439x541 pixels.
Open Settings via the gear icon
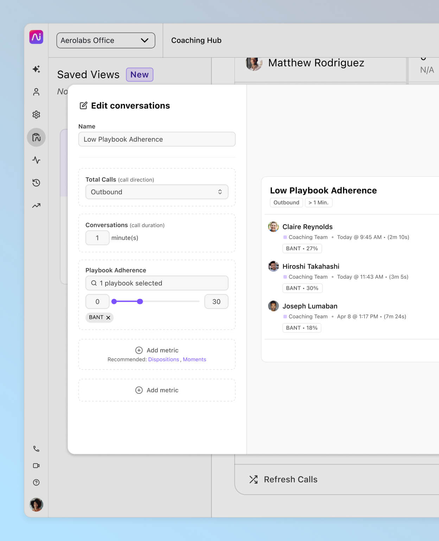tap(36, 114)
